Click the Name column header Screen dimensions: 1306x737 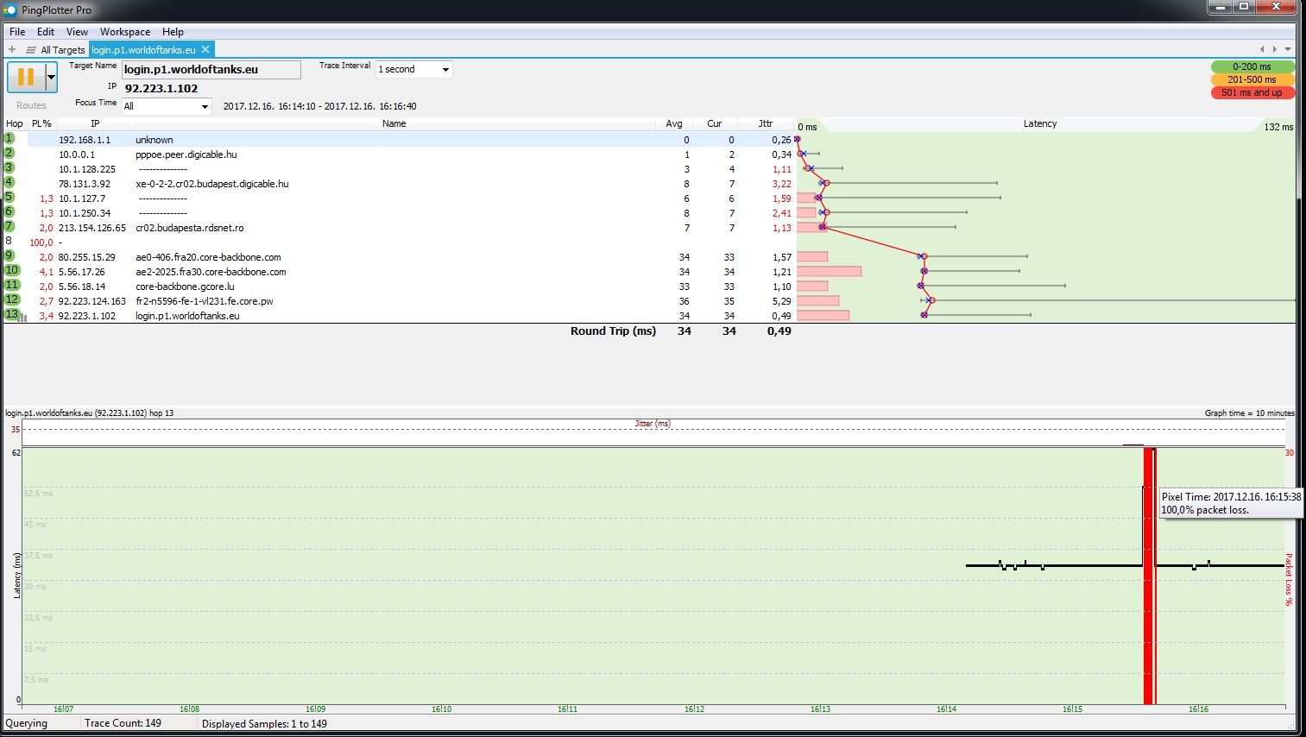coord(394,123)
